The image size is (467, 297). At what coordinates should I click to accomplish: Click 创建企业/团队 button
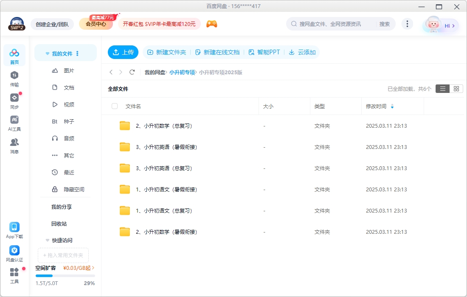pyautogui.click(x=52, y=24)
